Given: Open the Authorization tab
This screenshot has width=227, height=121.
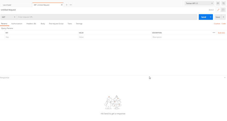Looking at the screenshot, I should [x=17, y=24].
